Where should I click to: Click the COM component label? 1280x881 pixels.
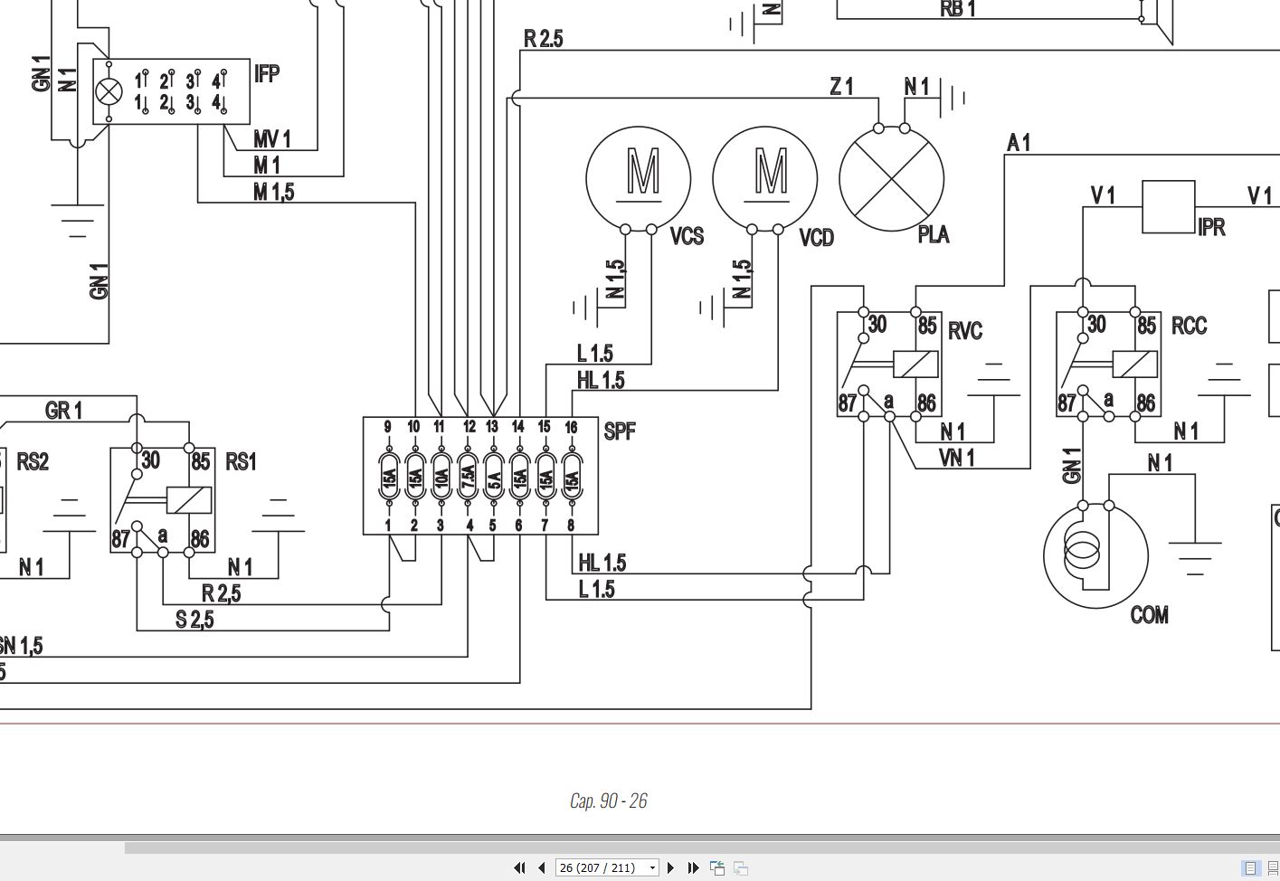pos(1149,616)
